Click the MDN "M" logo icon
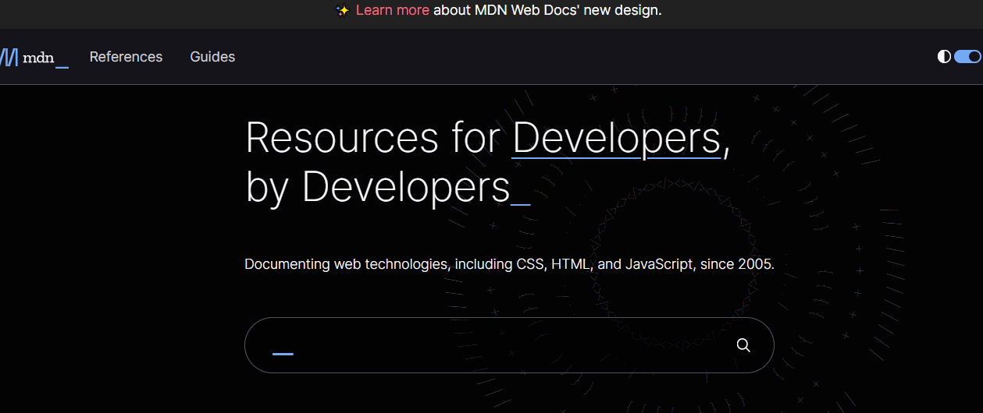Viewport: 983px width, 413px height. [9, 57]
